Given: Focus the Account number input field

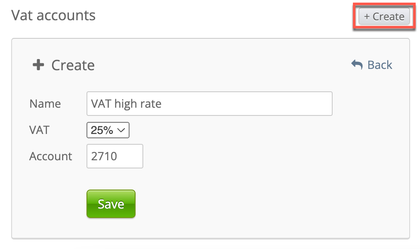Looking at the screenshot, I should tap(115, 156).
